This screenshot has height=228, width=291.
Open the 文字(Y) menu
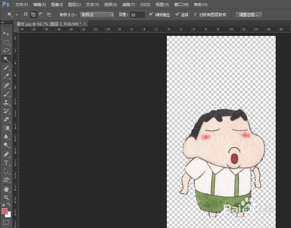(92, 5)
